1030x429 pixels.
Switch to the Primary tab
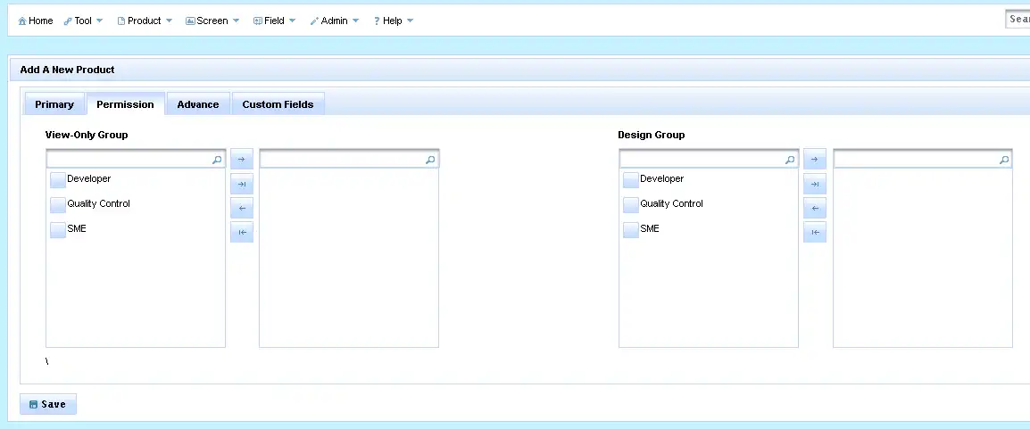(54, 104)
